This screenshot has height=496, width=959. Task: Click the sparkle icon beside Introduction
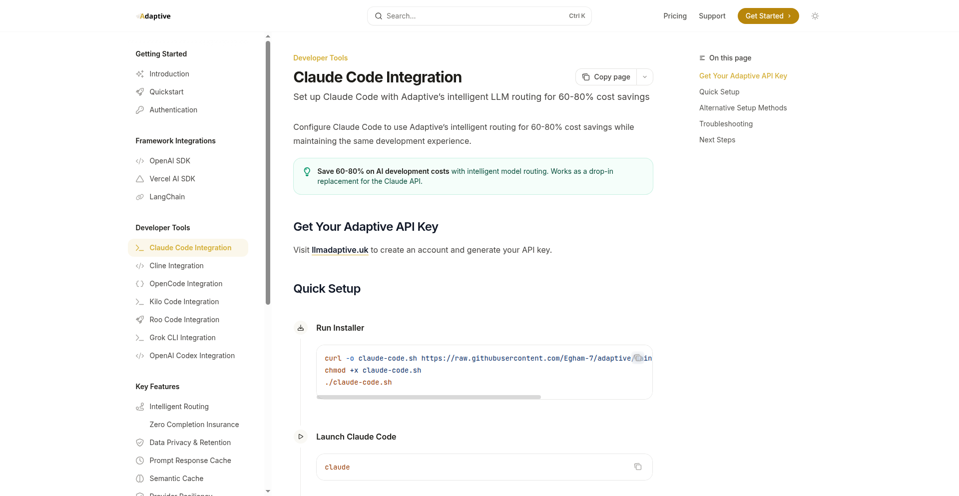click(140, 74)
